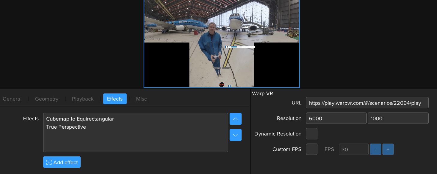Image resolution: width=437 pixels, height=174 pixels.
Task: Click the minus icon to decrease FPS
Action: click(375, 149)
